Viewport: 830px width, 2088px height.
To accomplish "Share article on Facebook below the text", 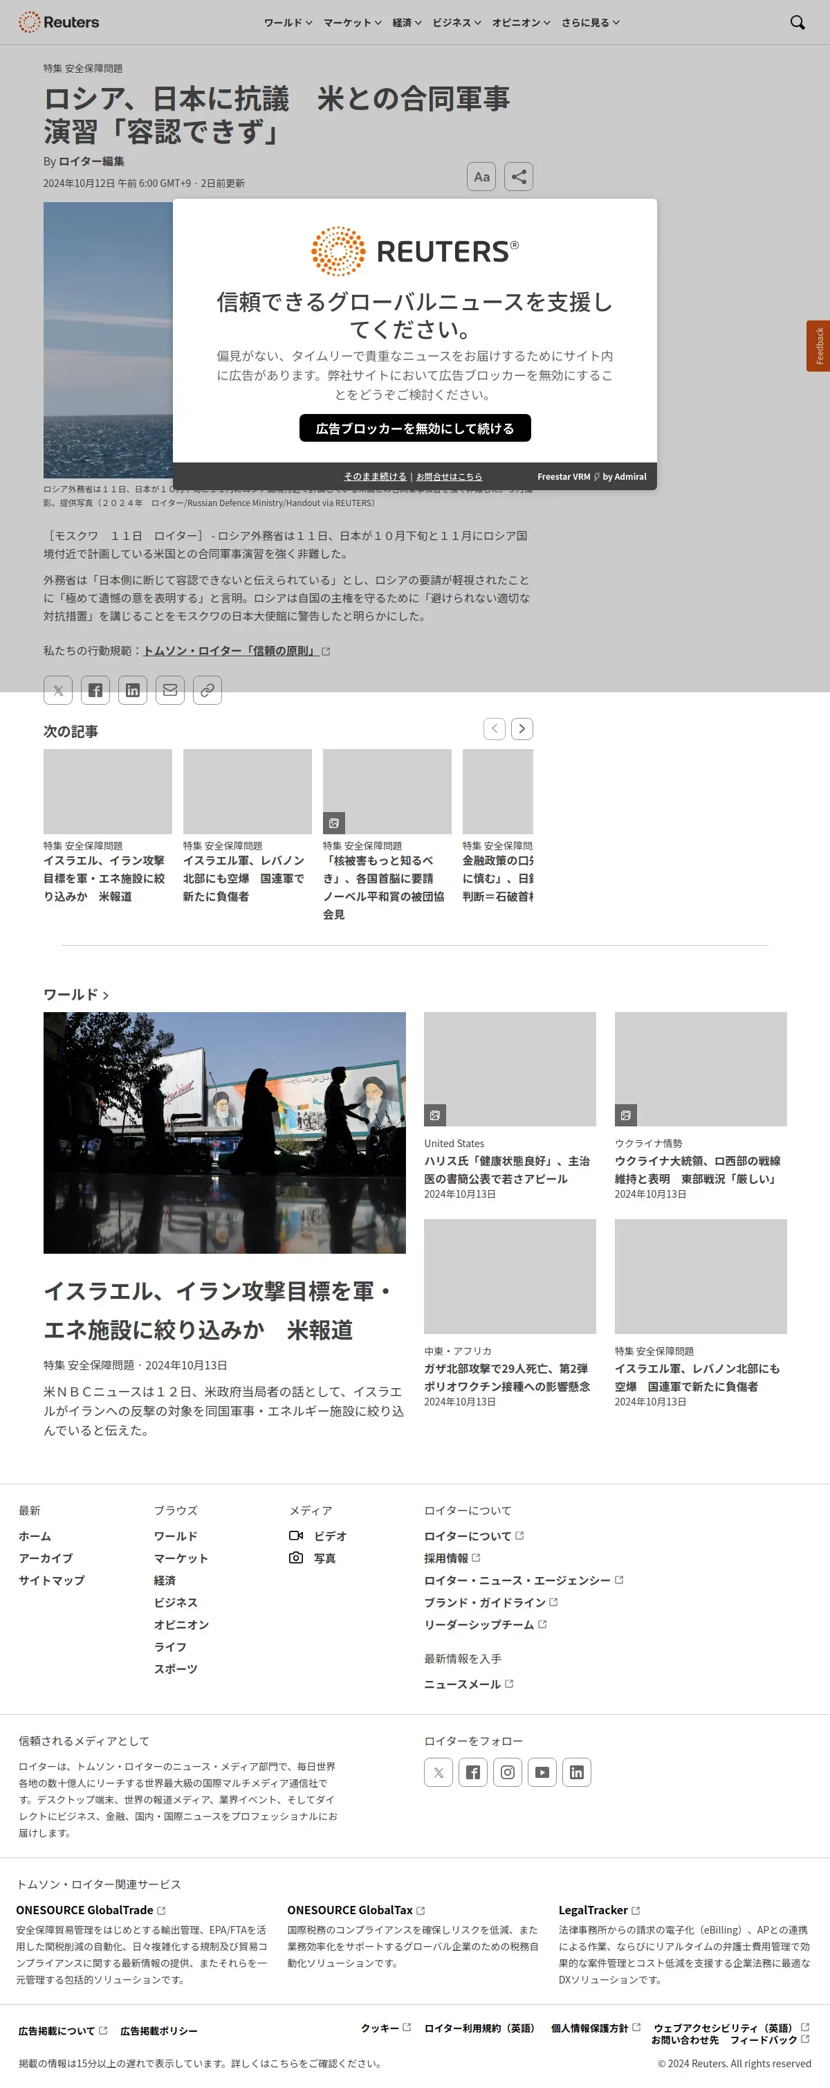I will tap(95, 690).
